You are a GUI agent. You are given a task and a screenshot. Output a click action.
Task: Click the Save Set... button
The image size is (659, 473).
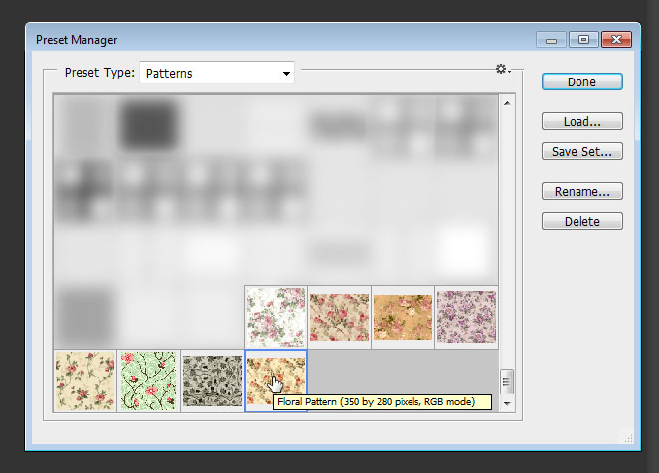[582, 152]
